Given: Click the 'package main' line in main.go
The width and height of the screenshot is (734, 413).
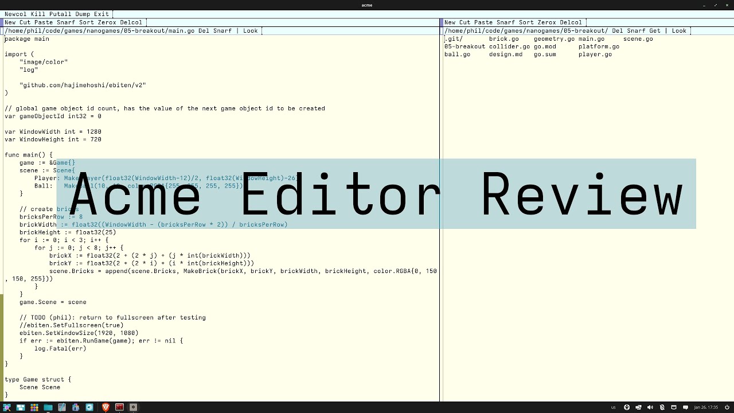Looking at the screenshot, I should tap(27, 38).
